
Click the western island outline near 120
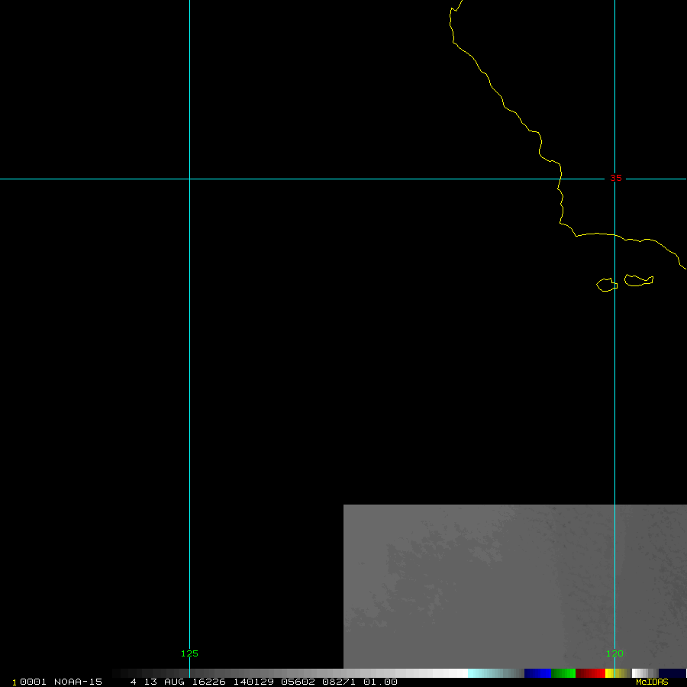[608, 285]
